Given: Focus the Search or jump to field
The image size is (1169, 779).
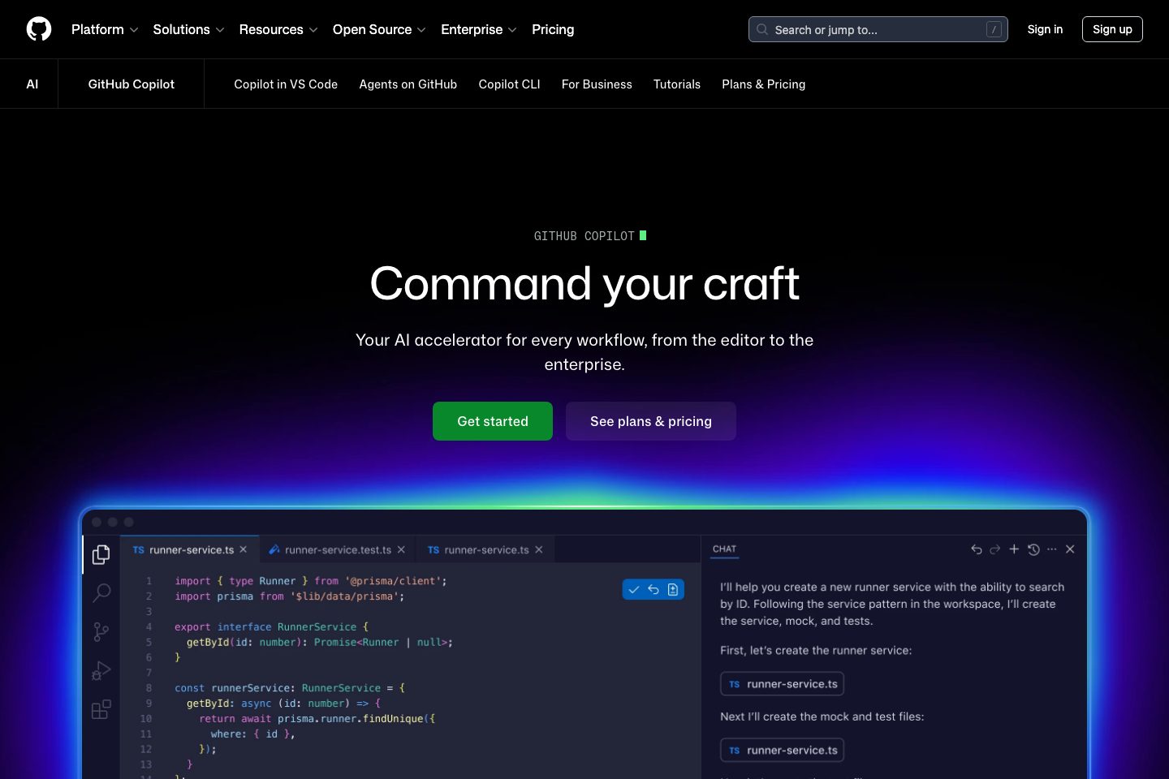Looking at the screenshot, I should tap(878, 29).
